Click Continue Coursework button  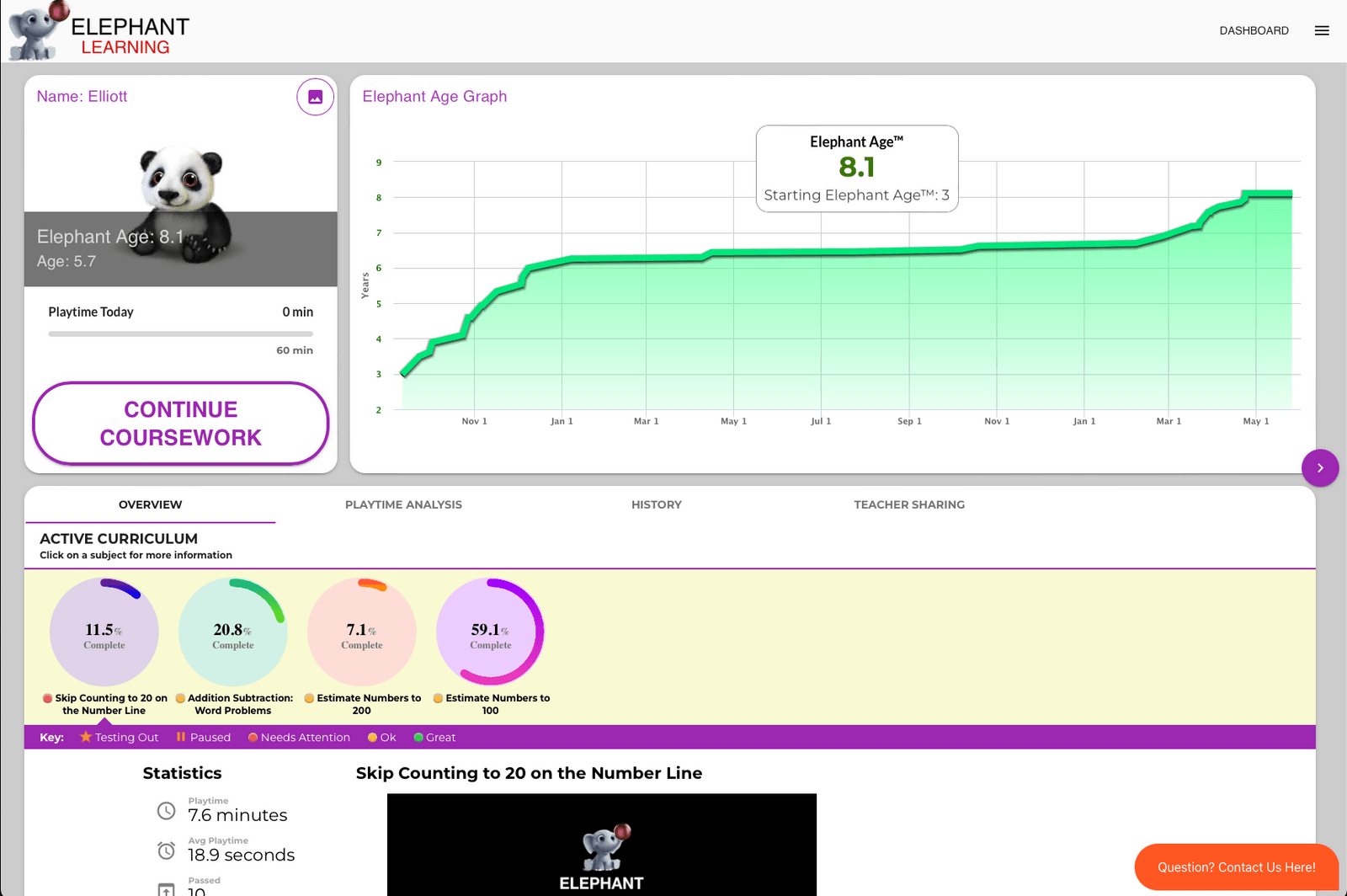point(180,423)
